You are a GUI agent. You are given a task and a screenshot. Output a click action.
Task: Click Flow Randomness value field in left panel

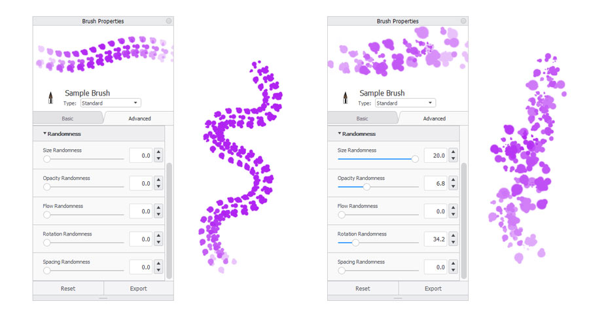pos(141,211)
